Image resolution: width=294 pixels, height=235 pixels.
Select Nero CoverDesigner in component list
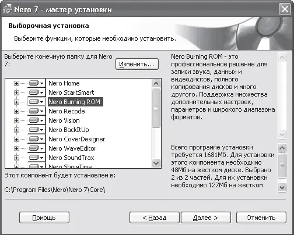click(x=76, y=139)
